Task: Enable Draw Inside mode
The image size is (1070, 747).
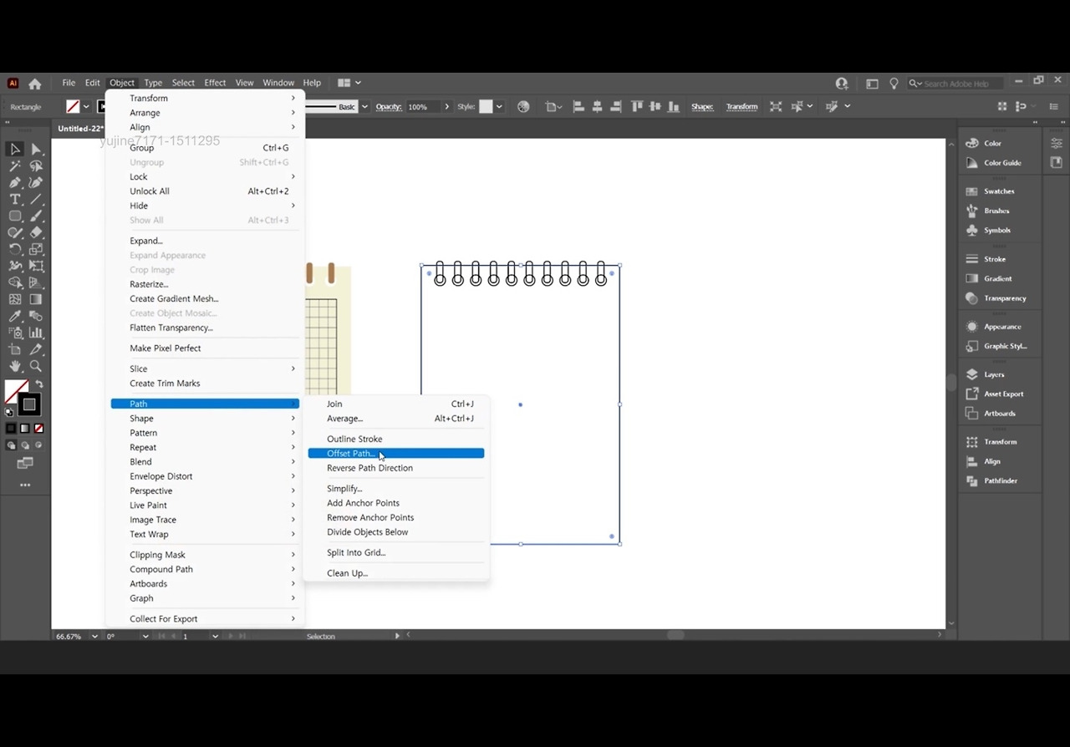Action: coord(38,445)
